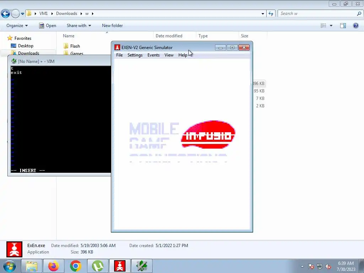Open the Windows Start menu
The image size is (364, 273).
pos(10,266)
